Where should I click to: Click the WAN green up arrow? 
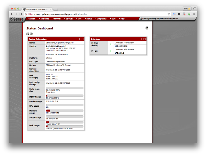tap(111, 44)
